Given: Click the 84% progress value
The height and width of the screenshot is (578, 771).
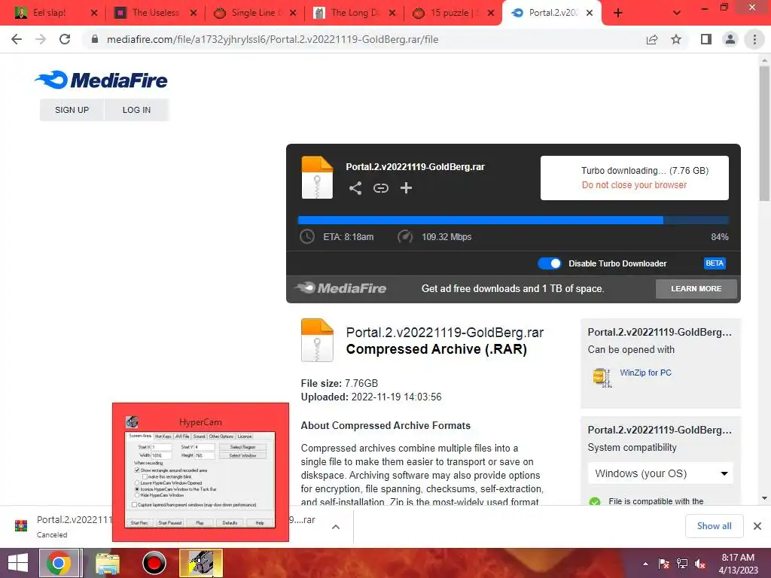Looking at the screenshot, I should 719,237.
